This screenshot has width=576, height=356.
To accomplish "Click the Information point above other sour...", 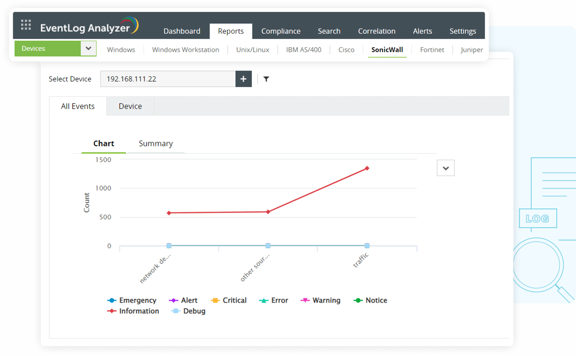I will [268, 212].
